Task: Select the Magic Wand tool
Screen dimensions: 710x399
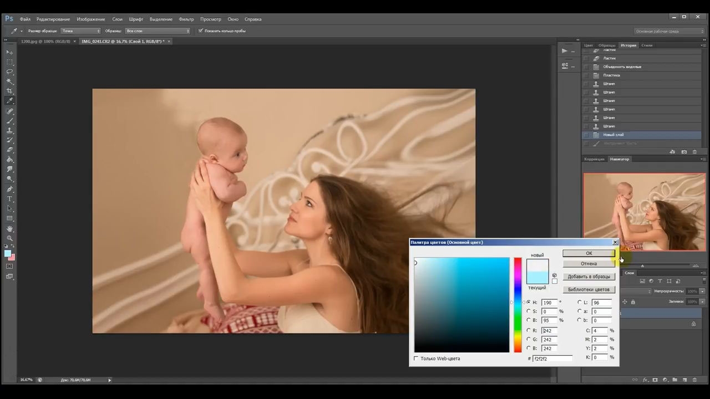Action: click(x=9, y=81)
